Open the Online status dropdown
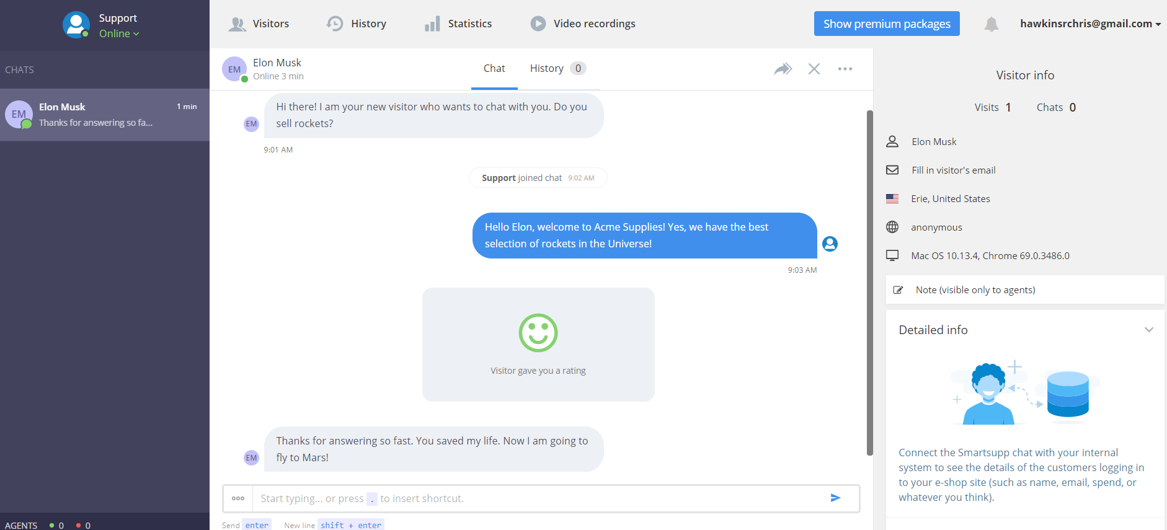Image resolution: width=1167 pixels, height=530 pixels. (119, 33)
